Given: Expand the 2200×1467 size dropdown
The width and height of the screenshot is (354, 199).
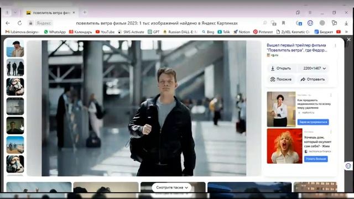Looking at the screenshot, I should (x=314, y=69).
